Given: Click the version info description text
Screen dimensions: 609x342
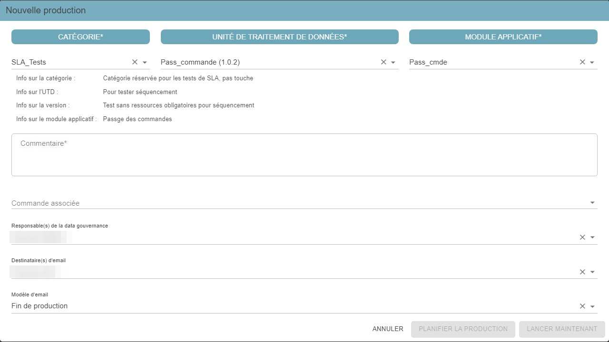Looking at the screenshot, I should pos(178,105).
